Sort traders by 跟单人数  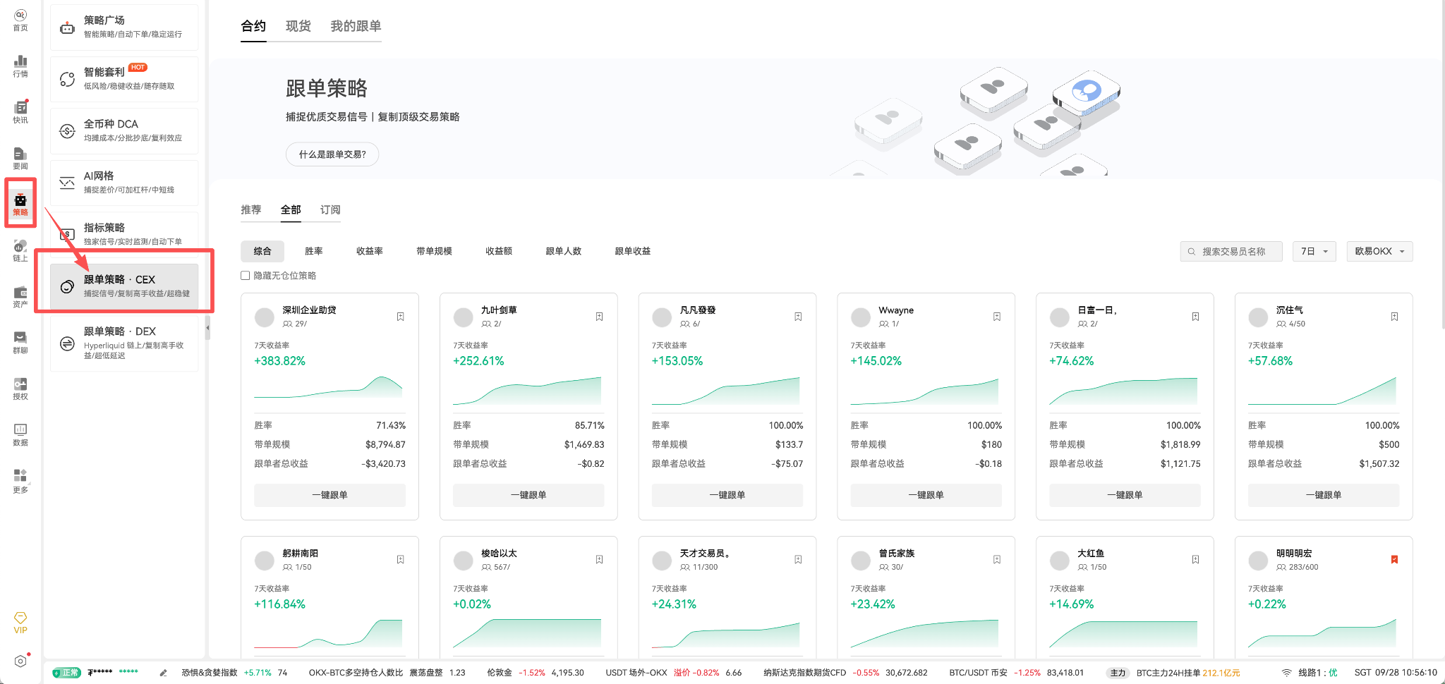point(564,251)
